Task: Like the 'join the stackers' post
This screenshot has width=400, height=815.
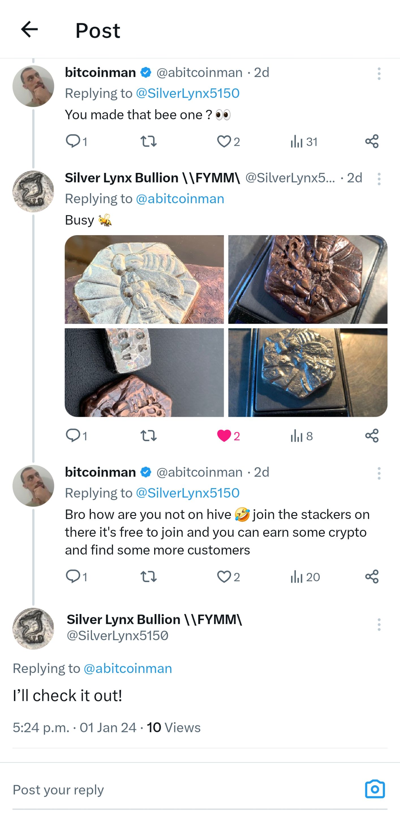Action: (x=228, y=576)
